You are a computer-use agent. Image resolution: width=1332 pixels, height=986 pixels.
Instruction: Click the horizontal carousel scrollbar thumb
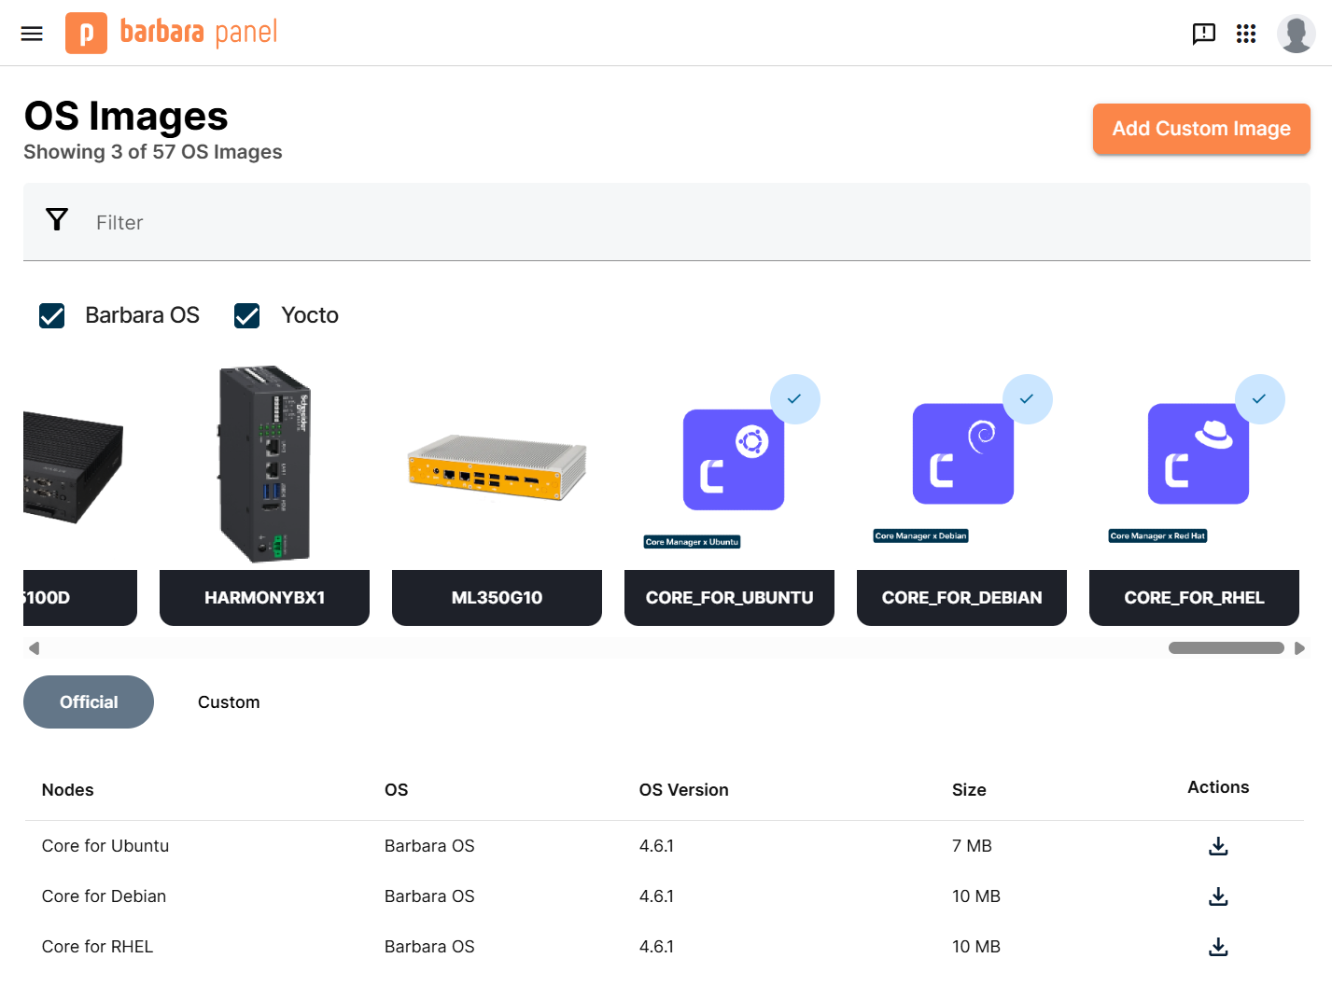1226,648
